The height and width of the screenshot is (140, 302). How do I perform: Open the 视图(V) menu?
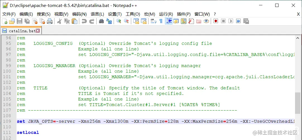61,14
